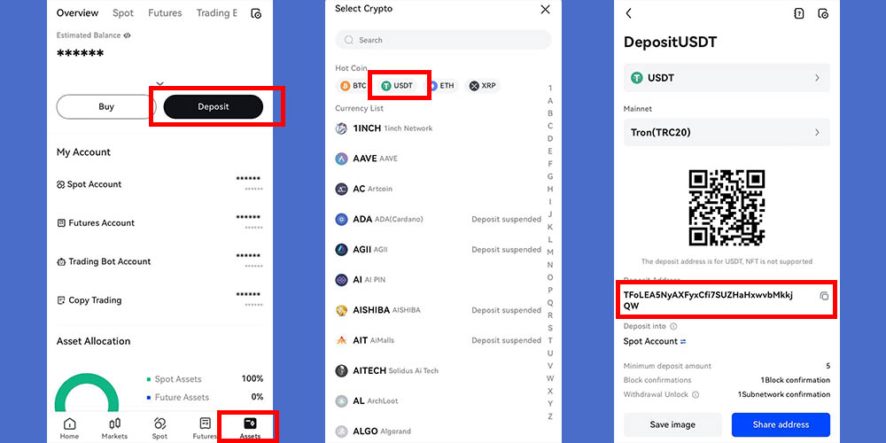The width and height of the screenshot is (886, 443).
Task: Open the Spot Account row
Action: pos(159,184)
